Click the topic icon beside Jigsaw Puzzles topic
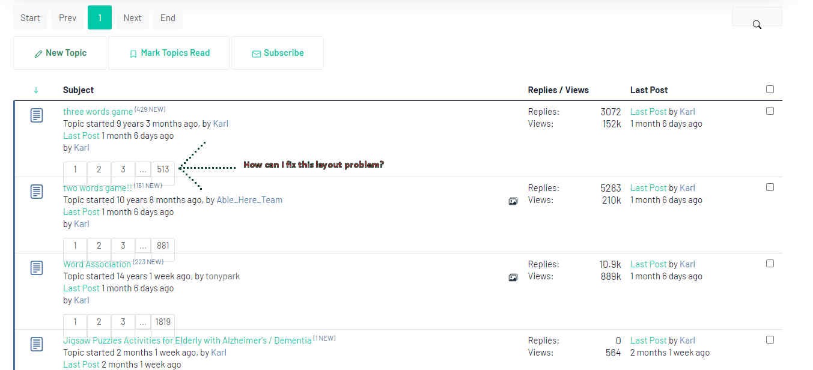The image size is (813, 370). [x=37, y=344]
